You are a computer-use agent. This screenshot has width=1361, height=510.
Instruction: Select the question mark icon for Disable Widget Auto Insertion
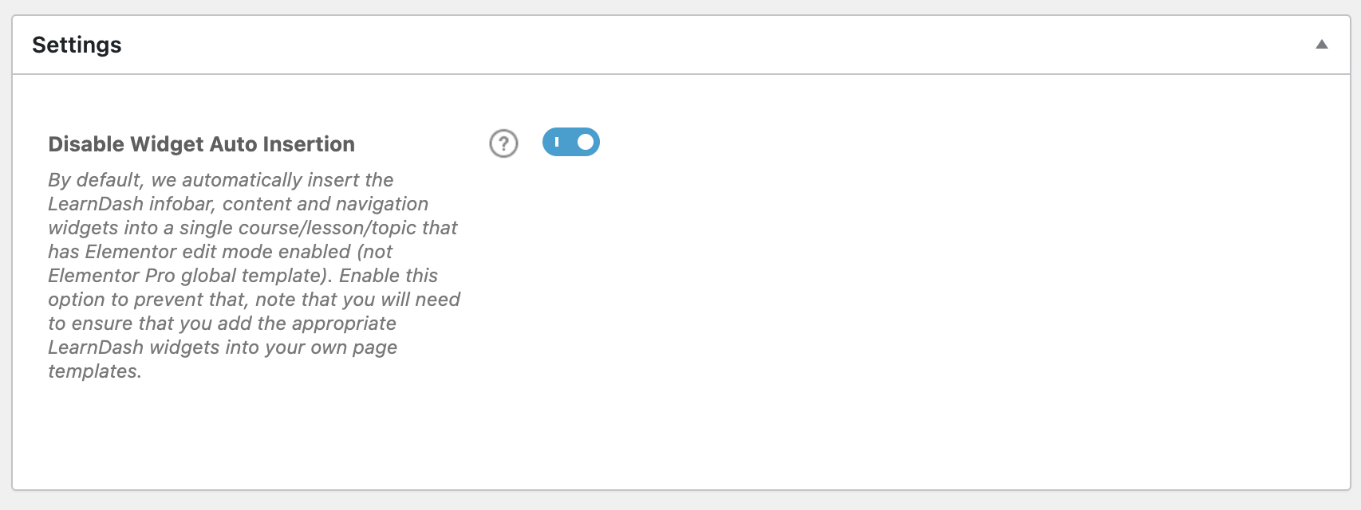pos(502,143)
